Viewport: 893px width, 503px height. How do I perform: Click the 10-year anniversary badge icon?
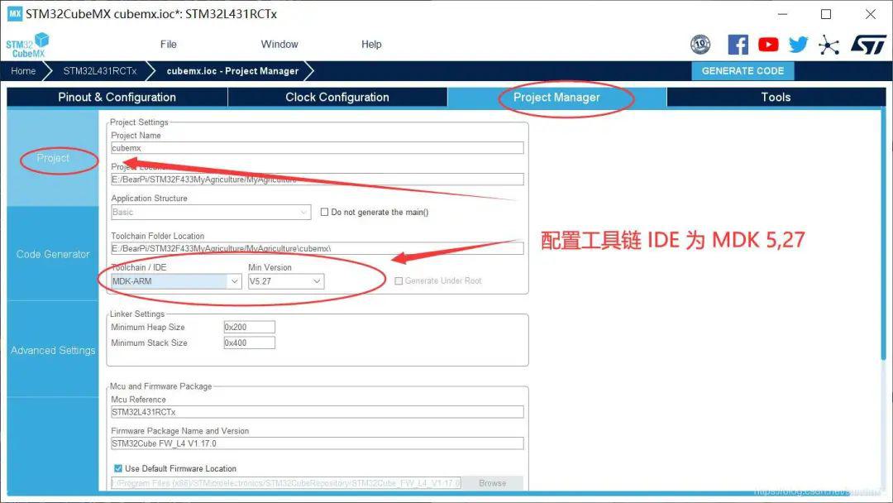[x=700, y=44]
